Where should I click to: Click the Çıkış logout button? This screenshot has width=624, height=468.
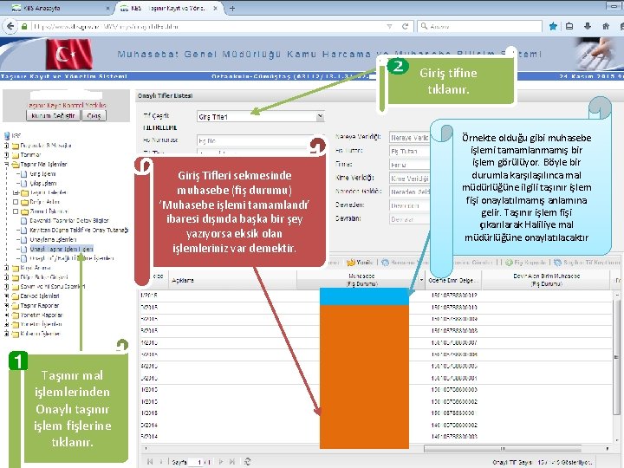tap(94, 116)
